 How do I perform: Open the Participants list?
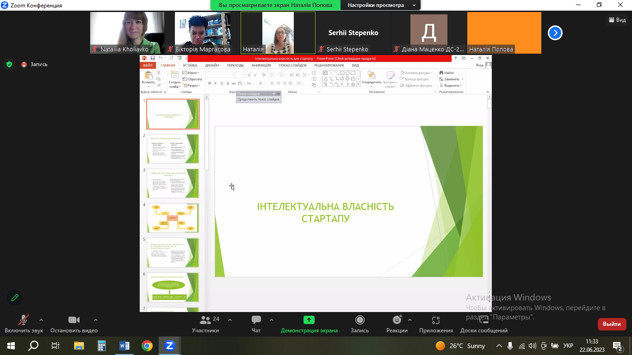click(x=205, y=320)
